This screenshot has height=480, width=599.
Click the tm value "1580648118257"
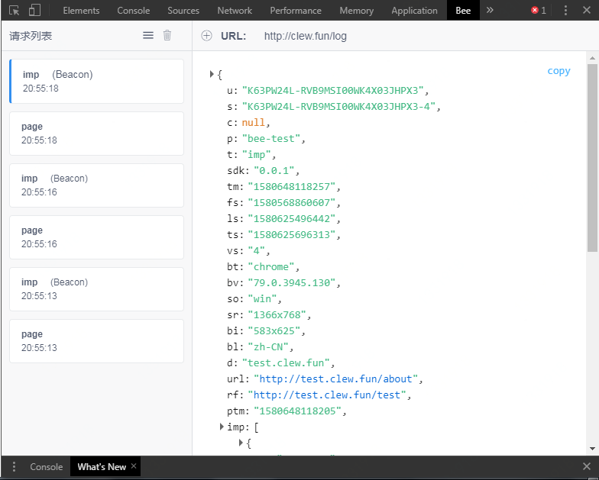[x=292, y=186]
